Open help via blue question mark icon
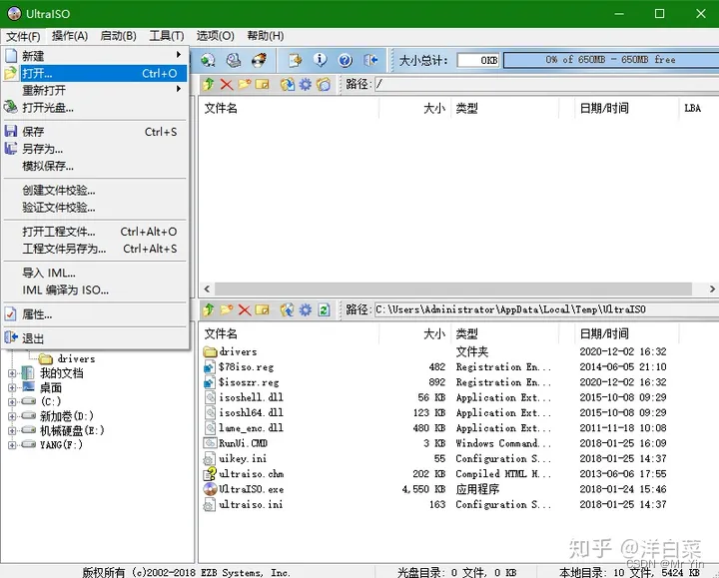The image size is (719, 578). coord(345,60)
